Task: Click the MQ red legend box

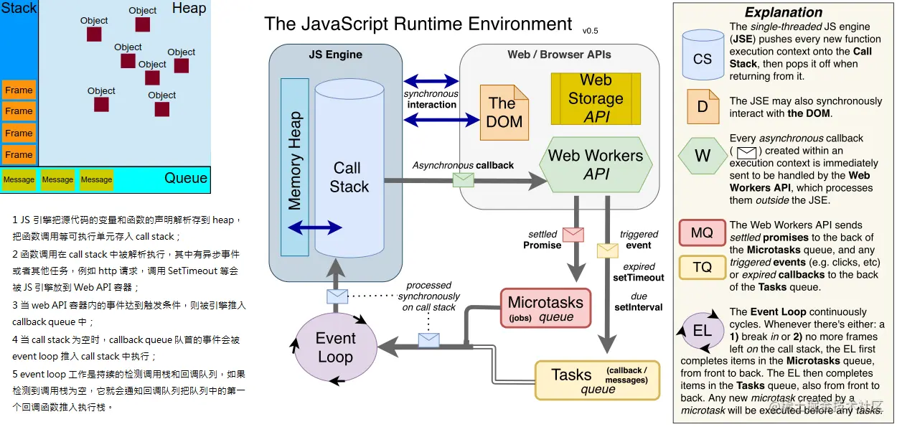Action: point(702,233)
